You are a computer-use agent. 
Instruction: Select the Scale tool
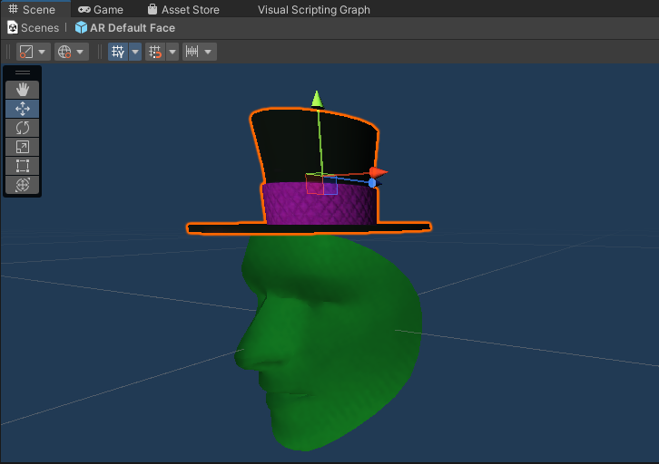(x=23, y=147)
